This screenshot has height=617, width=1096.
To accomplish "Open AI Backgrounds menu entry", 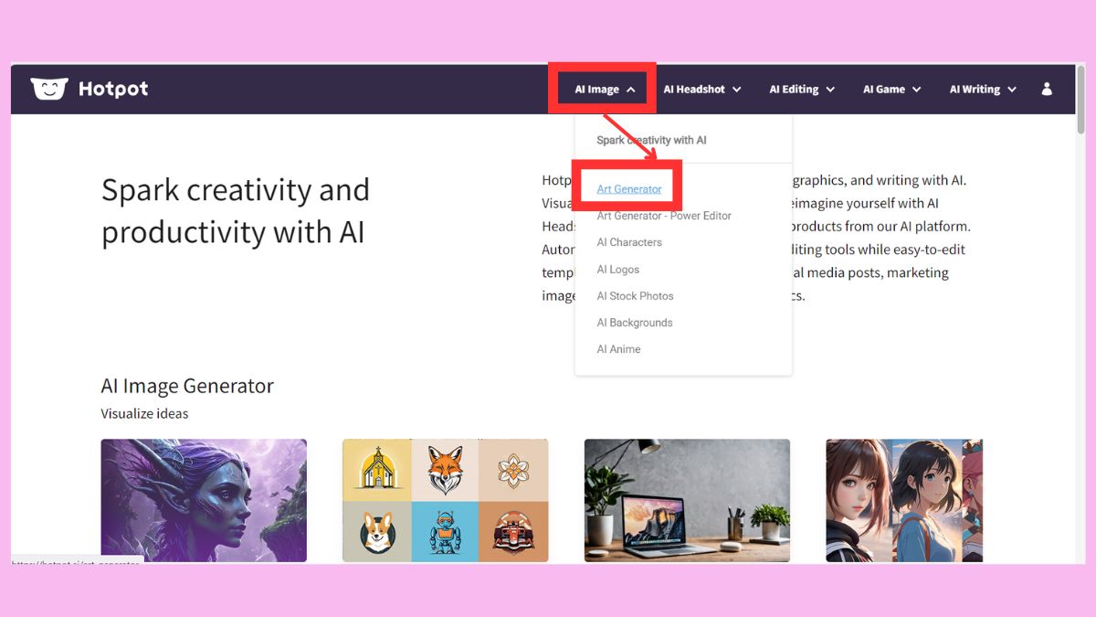I will (635, 323).
